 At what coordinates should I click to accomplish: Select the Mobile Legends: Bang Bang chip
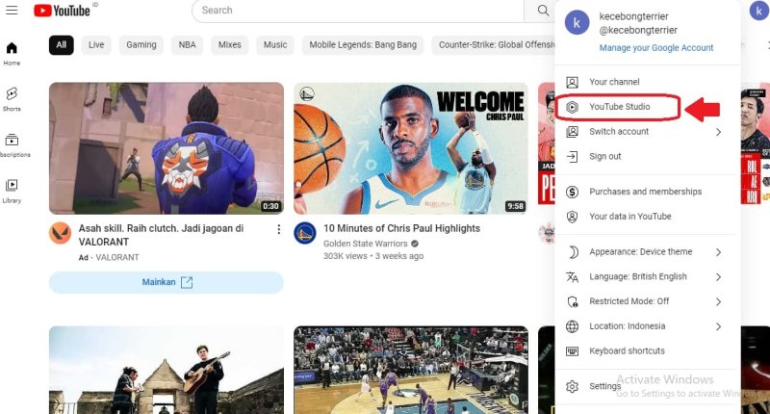pos(363,44)
